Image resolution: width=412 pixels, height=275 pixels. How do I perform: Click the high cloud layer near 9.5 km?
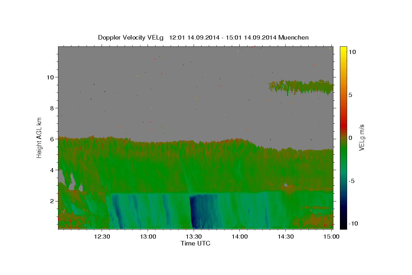pyautogui.click(x=301, y=87)
